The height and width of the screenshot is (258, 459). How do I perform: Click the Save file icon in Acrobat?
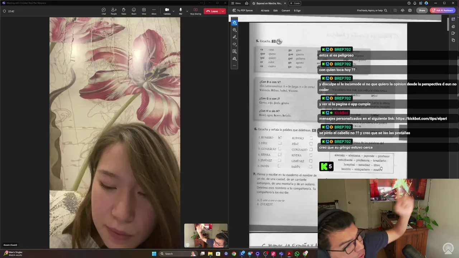click(x=395, y=10)
